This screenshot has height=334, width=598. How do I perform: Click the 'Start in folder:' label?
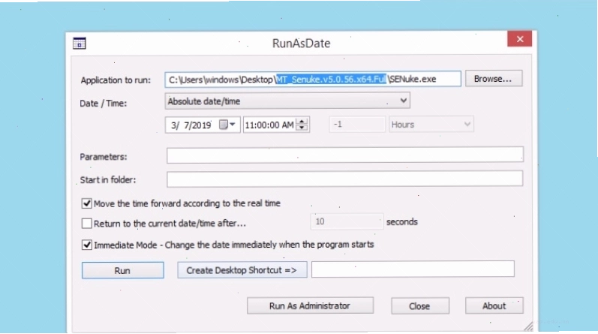(108, 180)
